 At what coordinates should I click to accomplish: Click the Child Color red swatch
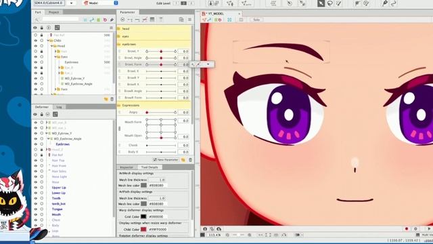[143, 229]
